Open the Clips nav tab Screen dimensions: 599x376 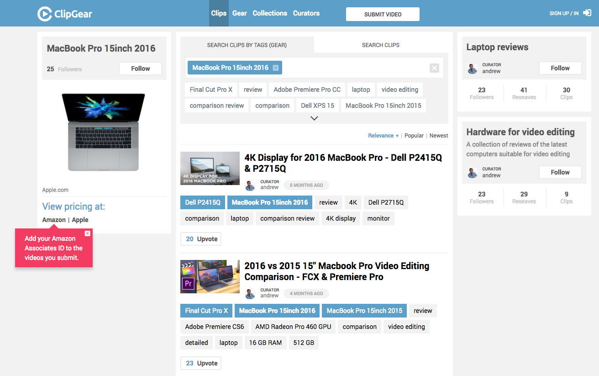point(219,13)
